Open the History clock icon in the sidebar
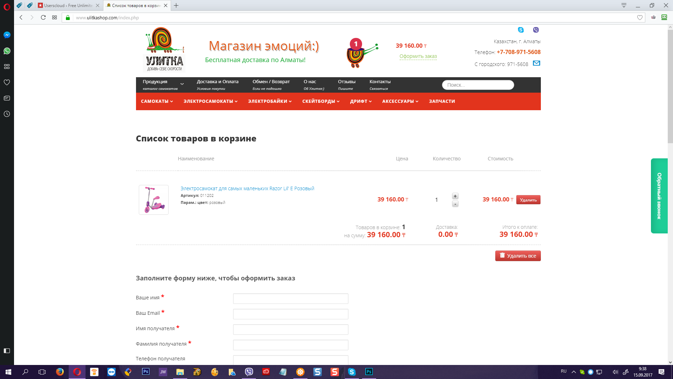This screenshot has height=379, width=673. pyautogui.click(x=7, y=114)
